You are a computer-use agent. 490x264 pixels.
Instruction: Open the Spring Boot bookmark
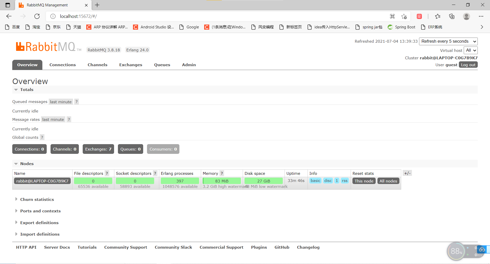pyautogui.click(x=401, y=27)
